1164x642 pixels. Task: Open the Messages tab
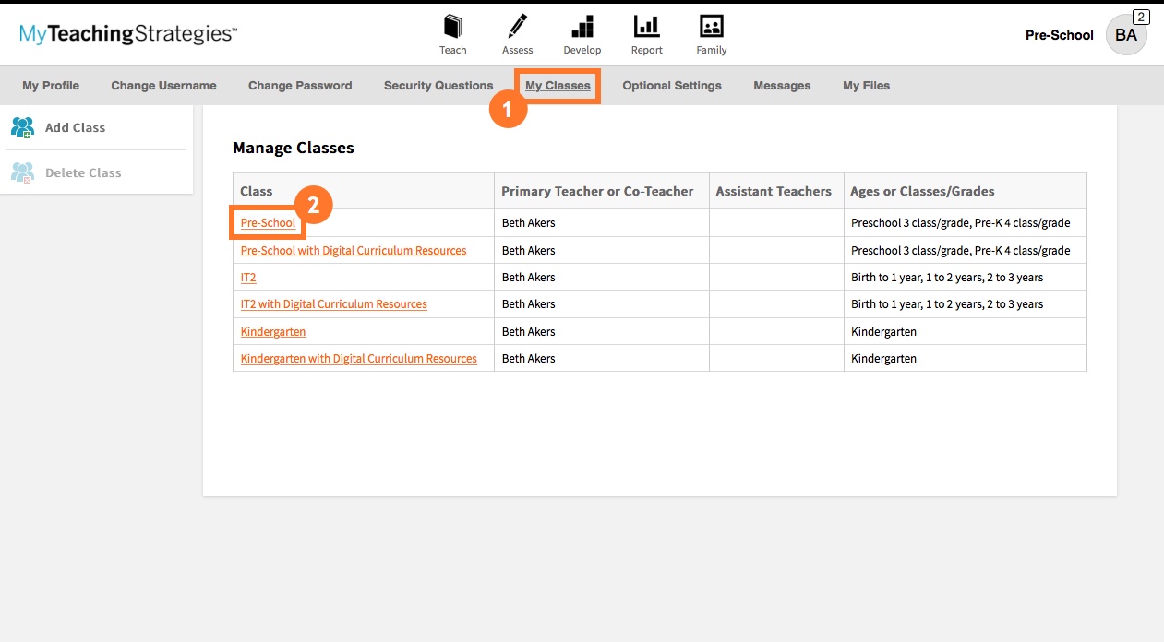click(x=782, y=85)
